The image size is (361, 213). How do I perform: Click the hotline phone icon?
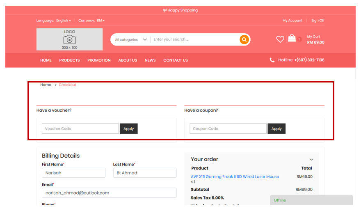pos(272,60)
